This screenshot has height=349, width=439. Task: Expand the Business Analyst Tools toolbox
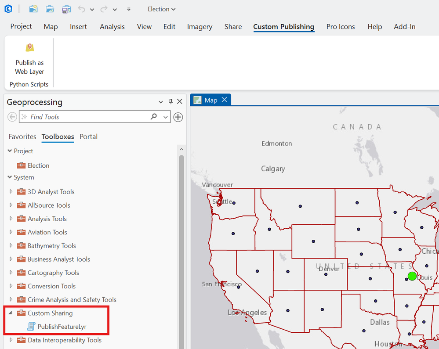(x=11, y=259)
